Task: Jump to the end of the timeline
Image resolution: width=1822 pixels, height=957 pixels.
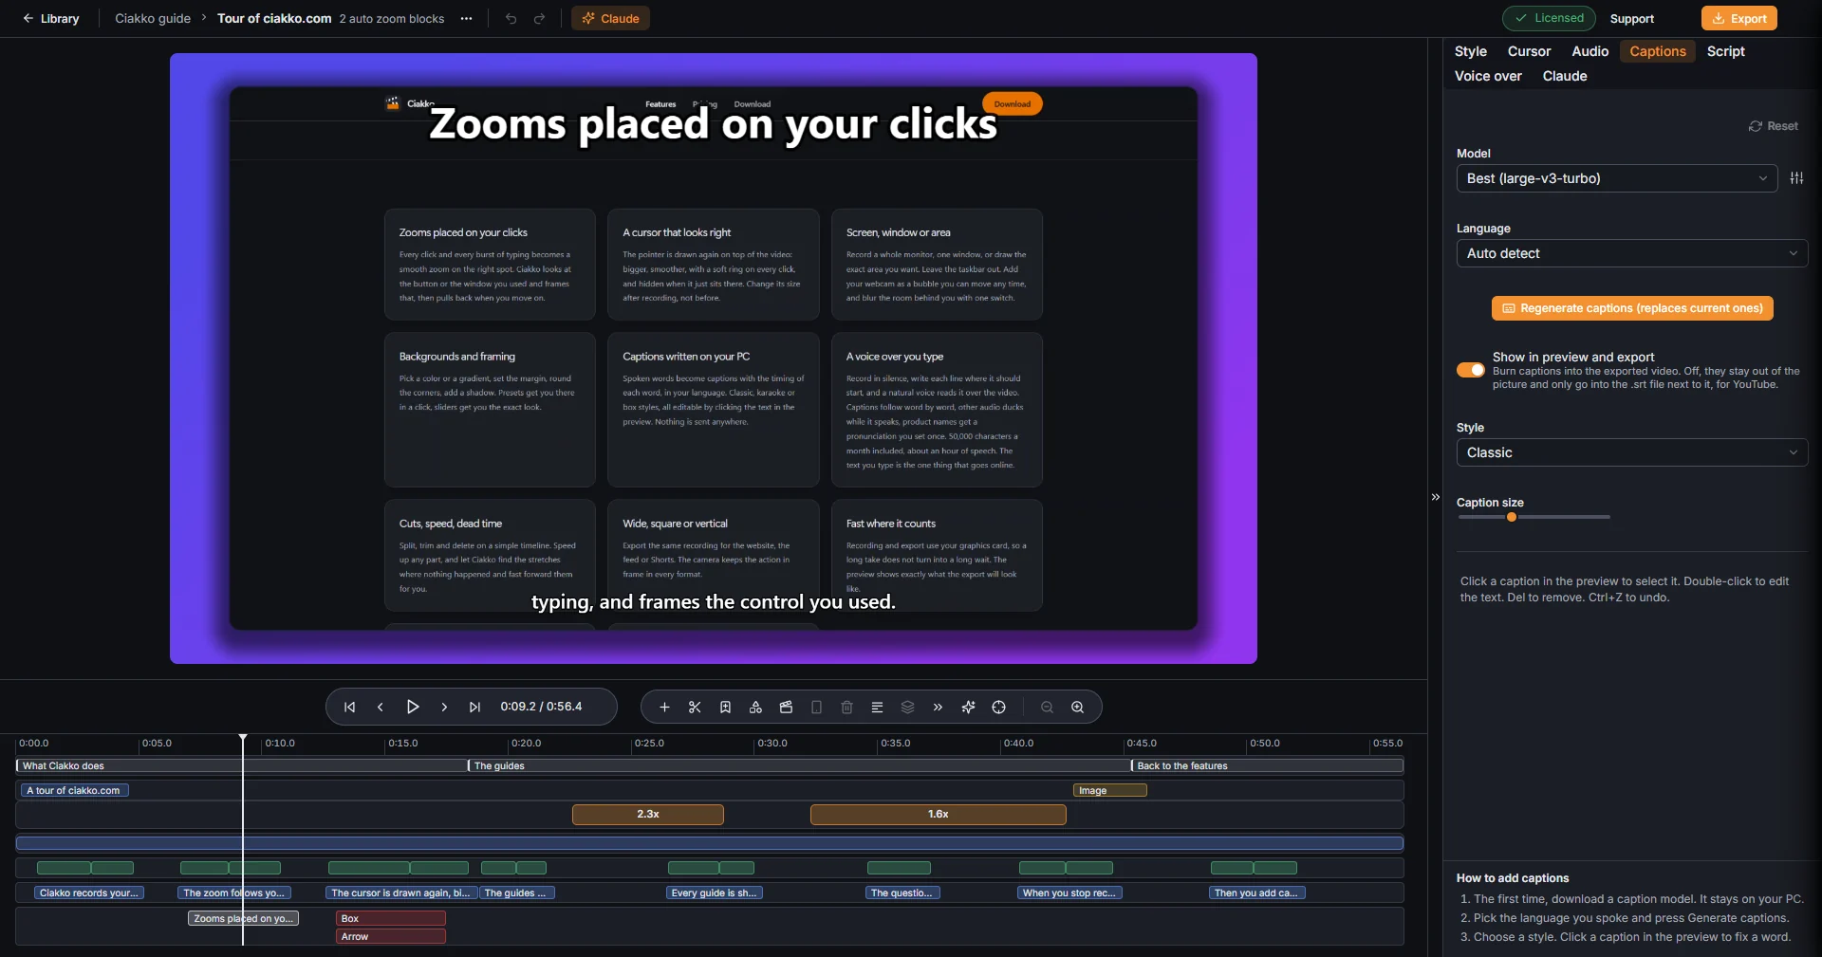Action: pyautogui.click(x=475, y=707)
